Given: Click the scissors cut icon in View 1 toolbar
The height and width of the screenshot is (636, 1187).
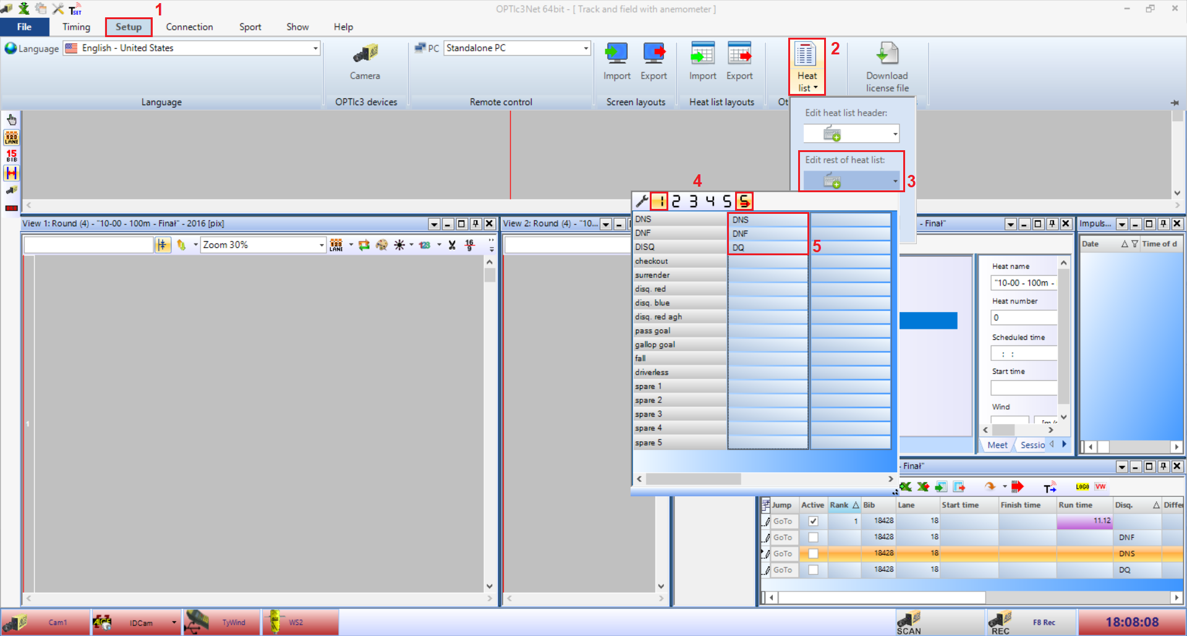Looking at the screenshot, I should [452, 245].
